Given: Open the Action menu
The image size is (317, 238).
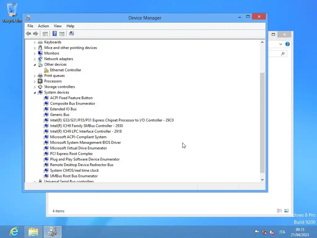Looking at the screenshot, I should point(43,26).
